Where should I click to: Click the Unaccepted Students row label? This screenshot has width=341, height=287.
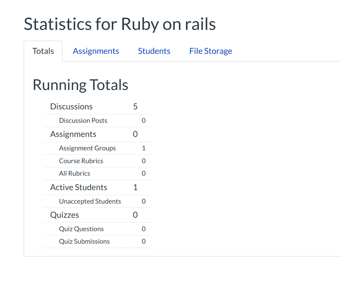90,201
